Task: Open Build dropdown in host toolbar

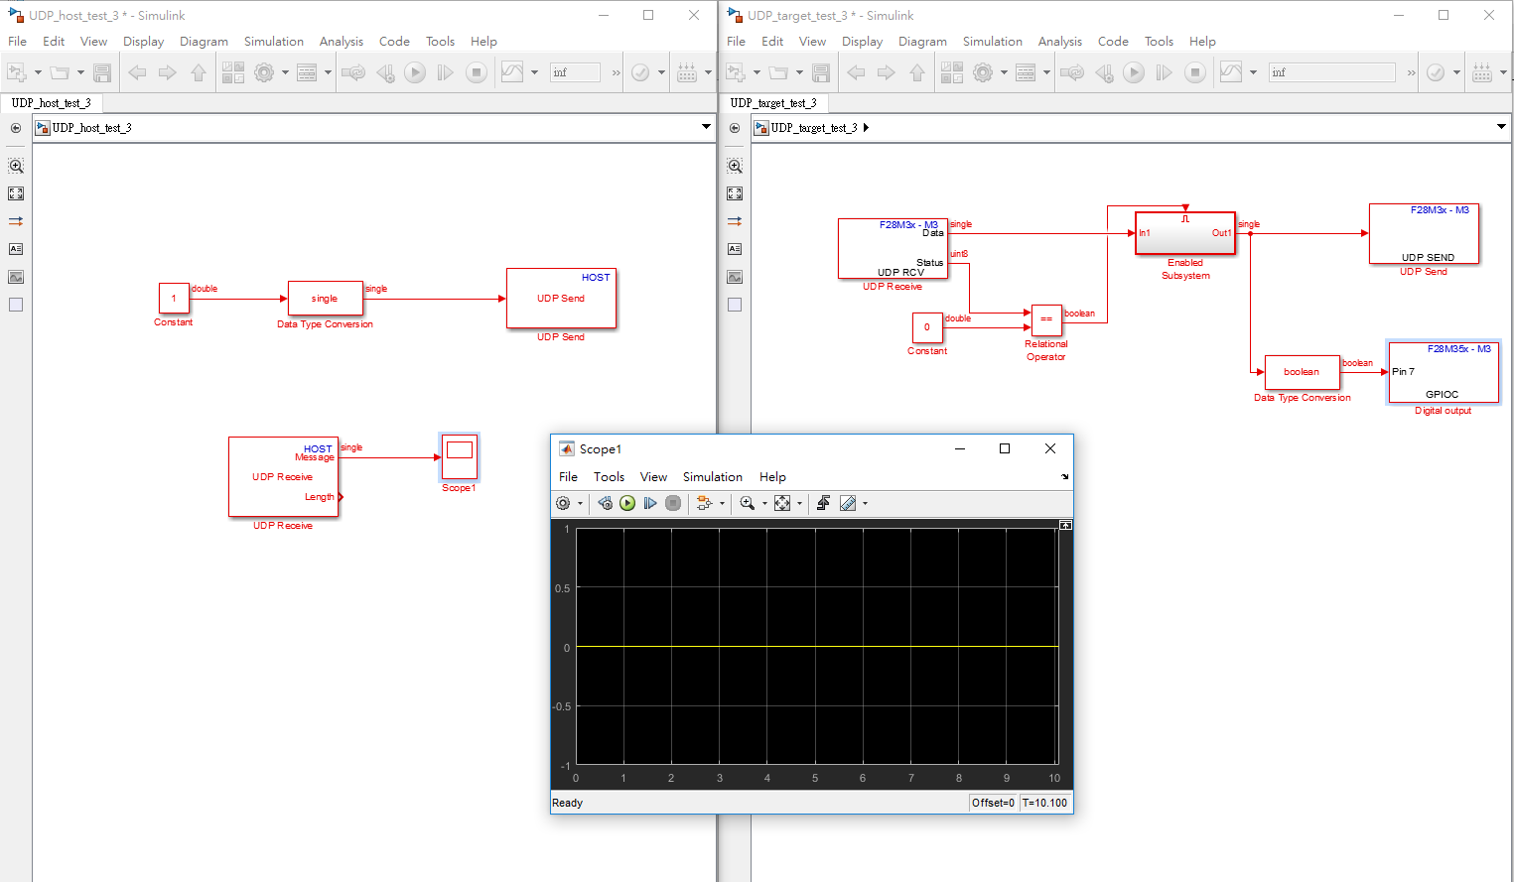Action: click(x=708, y=72)
